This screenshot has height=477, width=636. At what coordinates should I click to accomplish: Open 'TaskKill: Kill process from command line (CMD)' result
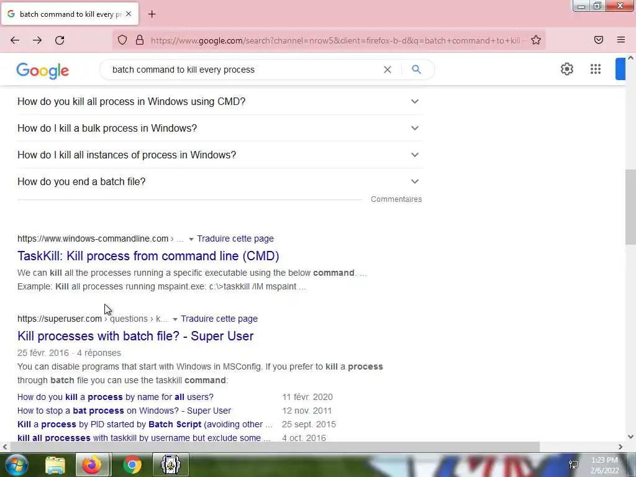[148, 256]
